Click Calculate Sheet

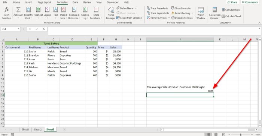231,16
